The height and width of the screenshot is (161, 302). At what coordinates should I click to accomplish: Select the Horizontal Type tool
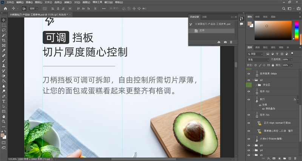coord(4,101)
